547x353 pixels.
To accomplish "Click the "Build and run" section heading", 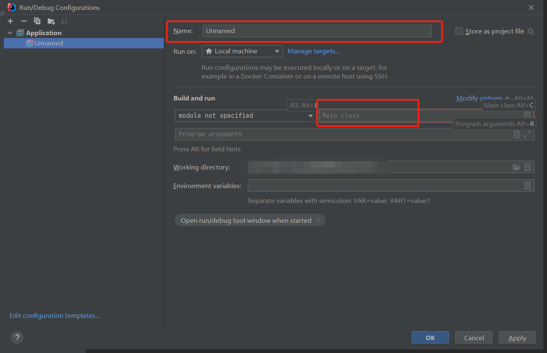I will coord(194,98).
